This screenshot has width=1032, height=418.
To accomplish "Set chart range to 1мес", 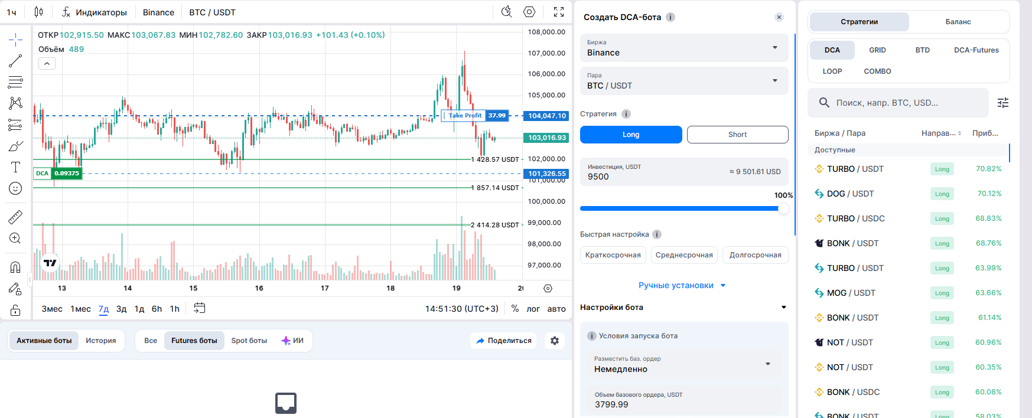I will click(81, 309).
